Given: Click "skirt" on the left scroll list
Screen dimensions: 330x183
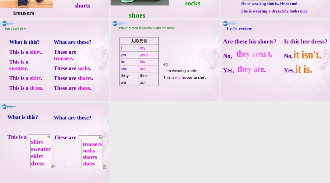Looking at the screenshot, I should point(37,156).
